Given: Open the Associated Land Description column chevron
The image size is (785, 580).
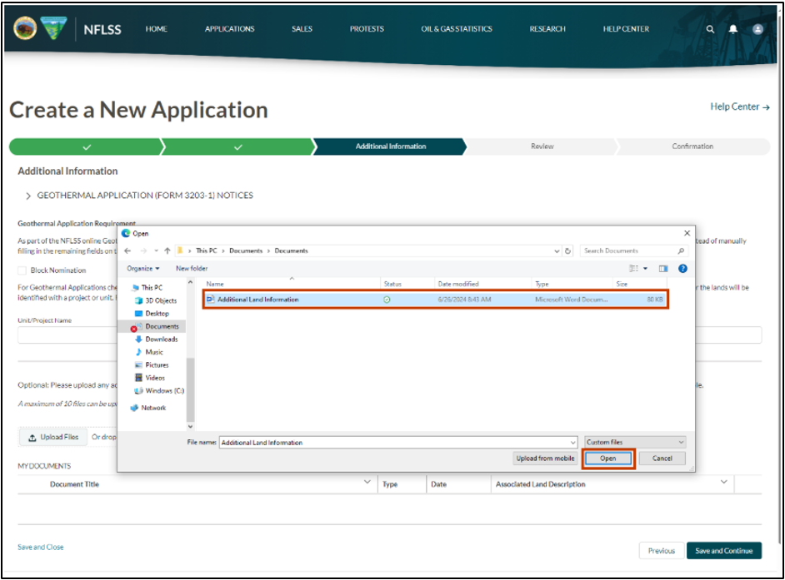Looking at the screenshot, I should point(723,482).
